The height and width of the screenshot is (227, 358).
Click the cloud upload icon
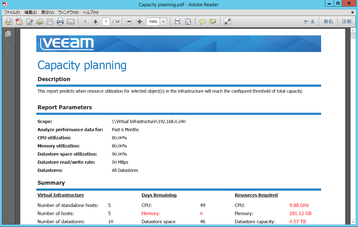pyautogui.click(x=40, y=22)
